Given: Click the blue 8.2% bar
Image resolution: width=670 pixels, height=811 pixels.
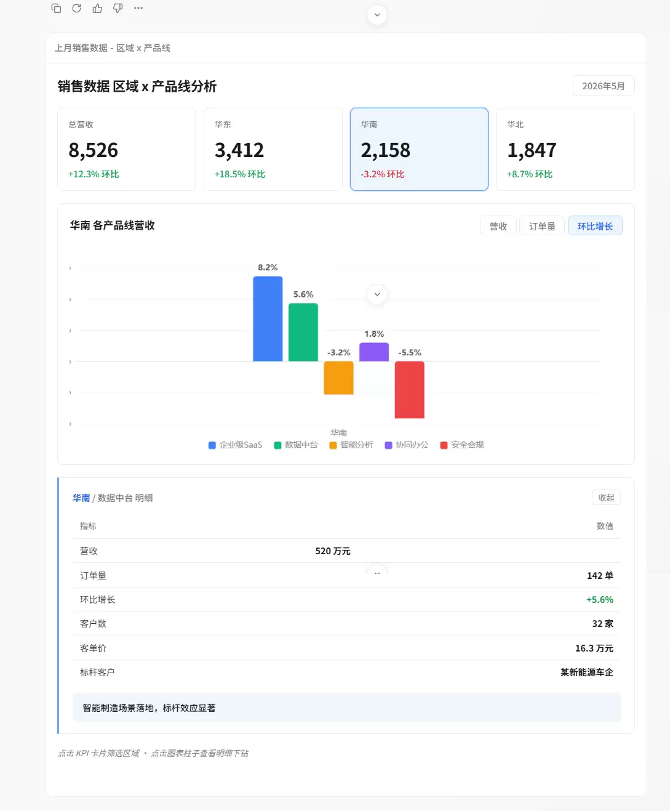Looking at the screenshot, I should pos(268,319).
